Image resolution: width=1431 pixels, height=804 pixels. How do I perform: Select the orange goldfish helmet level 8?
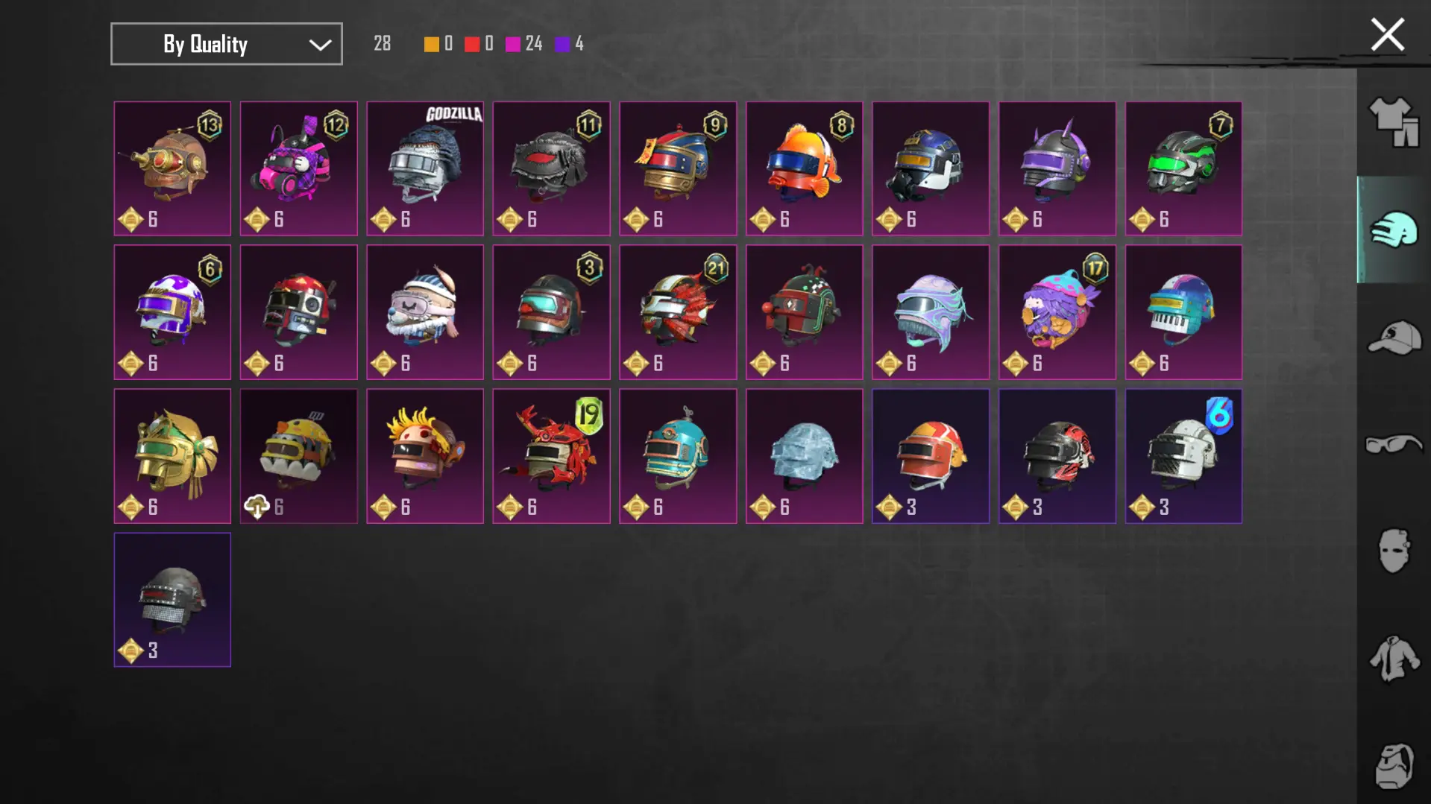[804, 168]
